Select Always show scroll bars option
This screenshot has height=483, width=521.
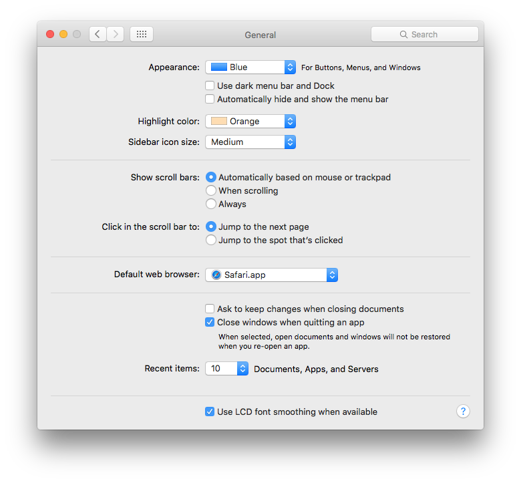211,204
